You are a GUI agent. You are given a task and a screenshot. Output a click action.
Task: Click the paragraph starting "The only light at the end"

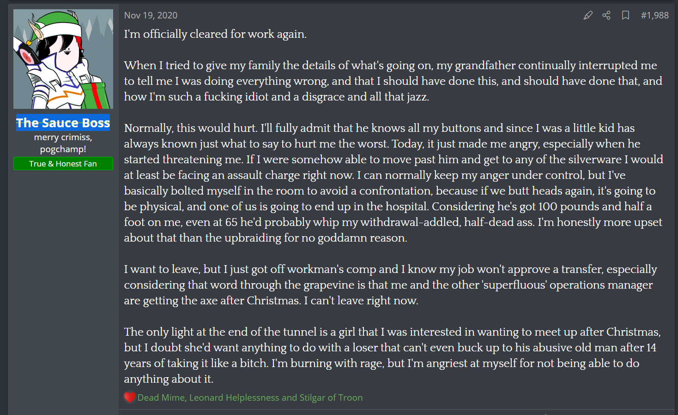[392, 355]
